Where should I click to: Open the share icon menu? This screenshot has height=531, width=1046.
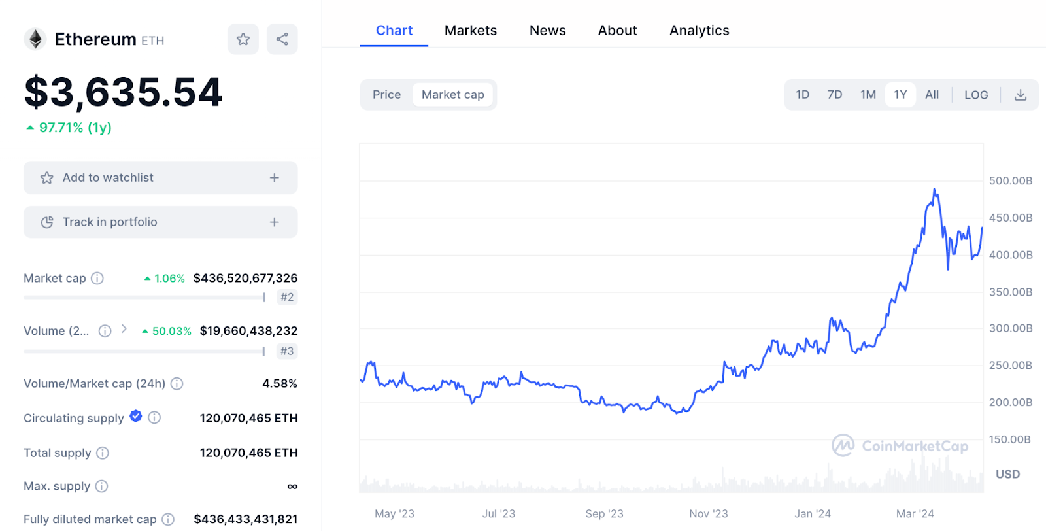click(x=282, y=39)
